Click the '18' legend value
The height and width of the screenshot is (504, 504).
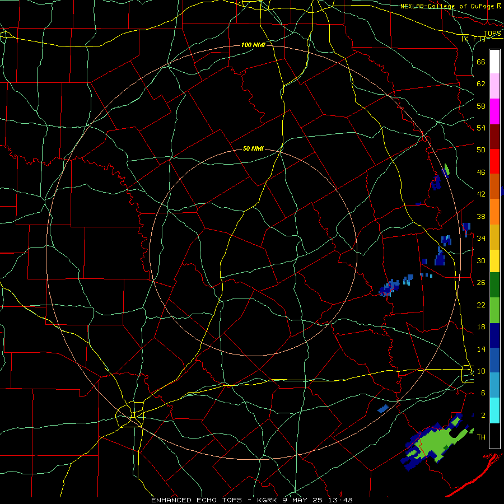pos(481,327)
